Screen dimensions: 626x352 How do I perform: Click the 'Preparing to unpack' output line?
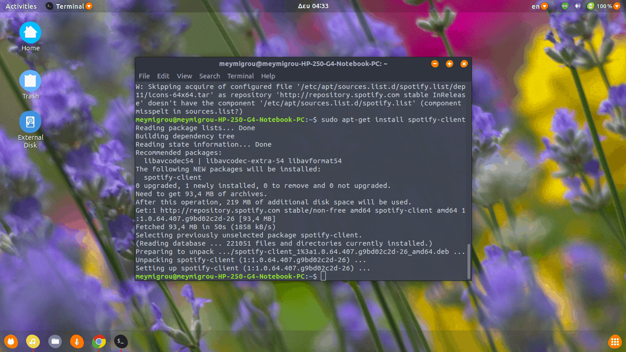coord(301,252)
